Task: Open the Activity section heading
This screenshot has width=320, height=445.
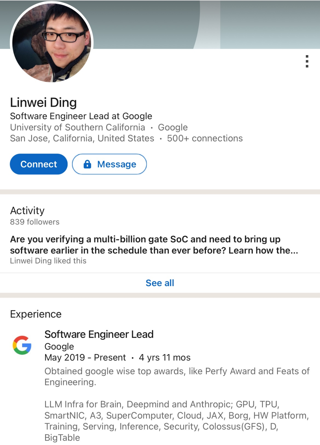Action: click(27, 210)
